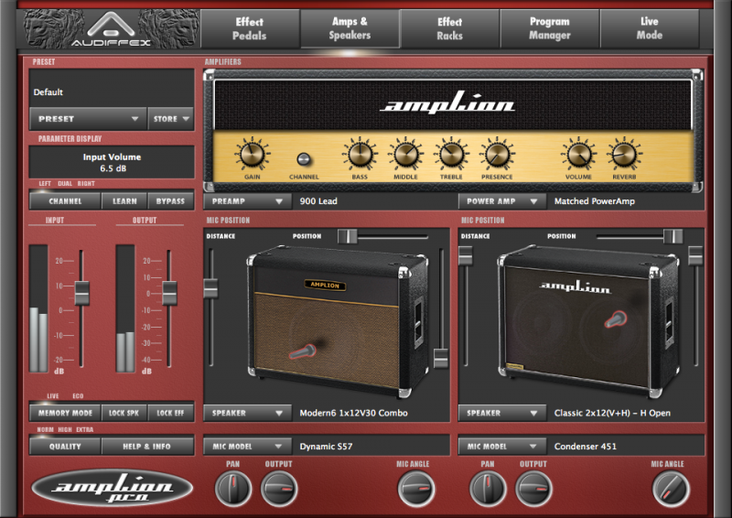Viewport: 732px width, 518px height.
Task: Click the Output level fader handle
Action: (x=169, y=294)
